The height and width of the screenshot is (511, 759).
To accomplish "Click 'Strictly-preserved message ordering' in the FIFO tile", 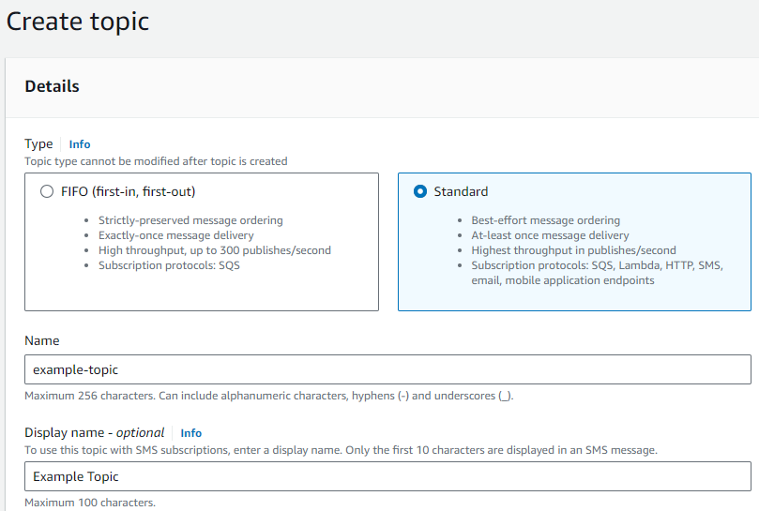I will pos(190,220).
